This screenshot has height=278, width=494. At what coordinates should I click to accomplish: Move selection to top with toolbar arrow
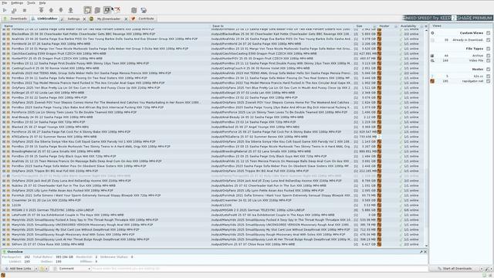click(41, 10)
